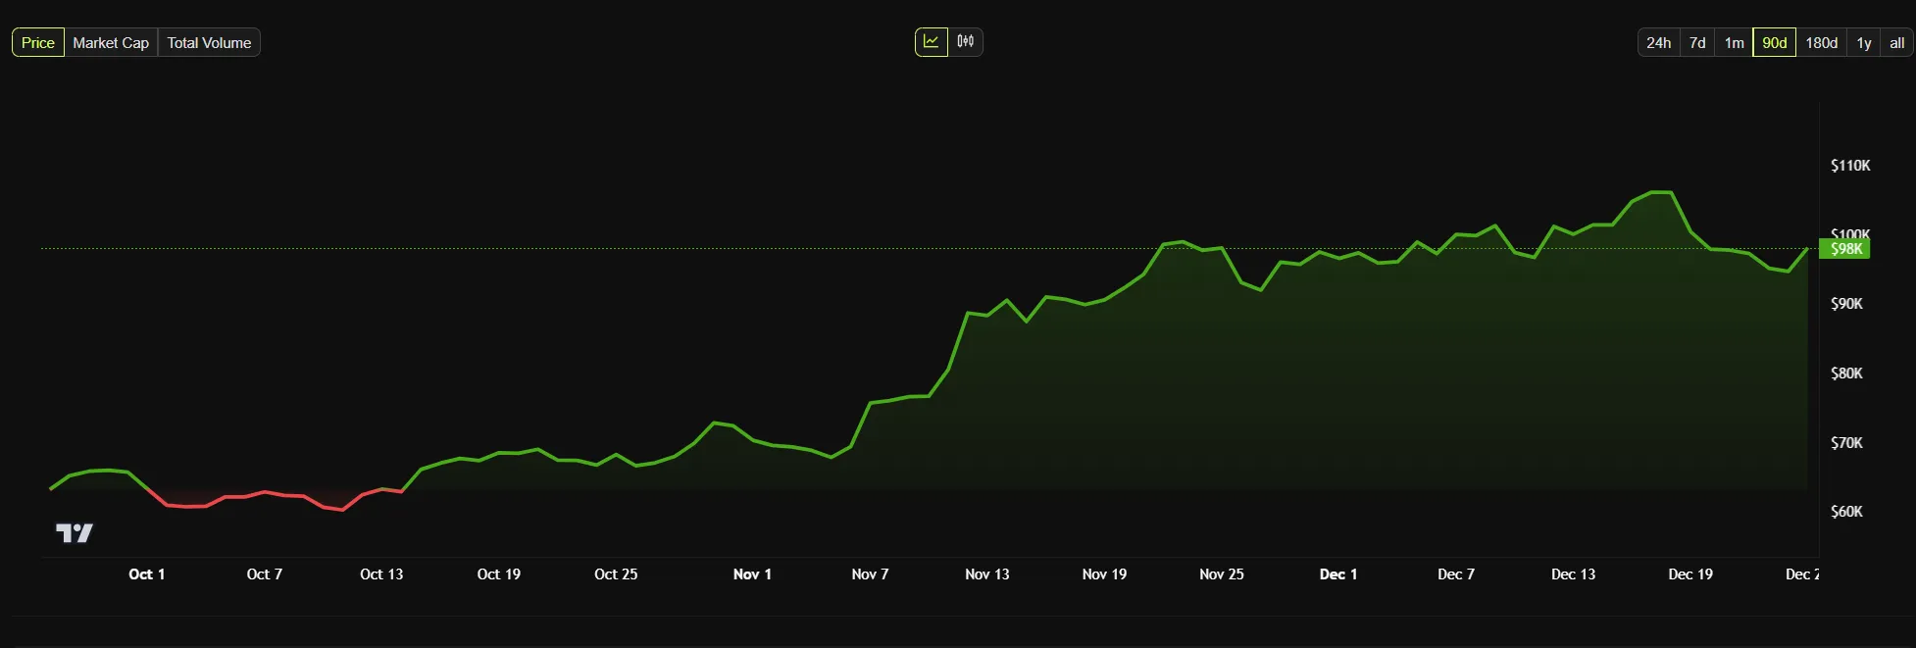The width and height of the screenshot is (1916, 648).
Task: Set the time range to all
Action: tap(1897, 43)
